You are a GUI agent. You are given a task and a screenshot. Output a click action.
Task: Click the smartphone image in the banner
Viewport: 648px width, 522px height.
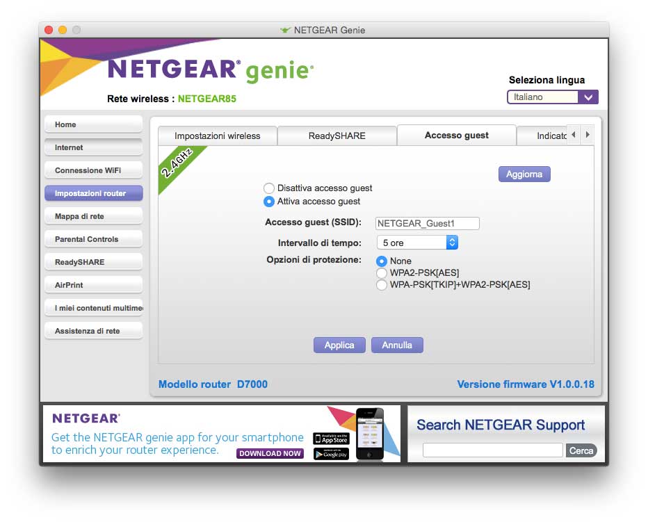point(370,434)
